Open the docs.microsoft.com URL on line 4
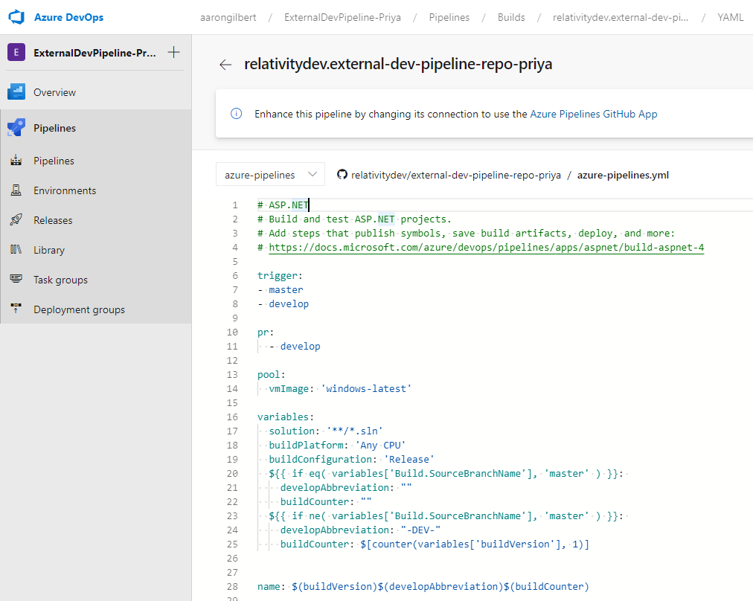The height and width of the screenshot is (601, 753). click(x=486, y=247)
